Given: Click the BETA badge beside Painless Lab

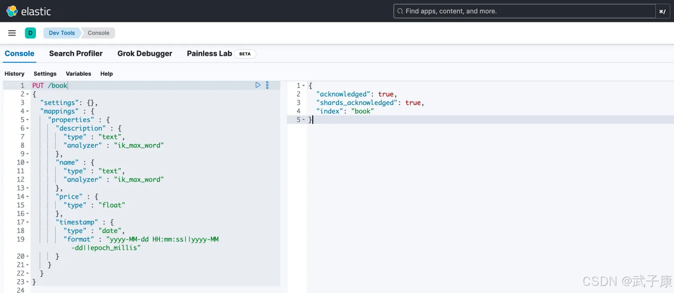Looking at the screenshot, I should [245, 54].
